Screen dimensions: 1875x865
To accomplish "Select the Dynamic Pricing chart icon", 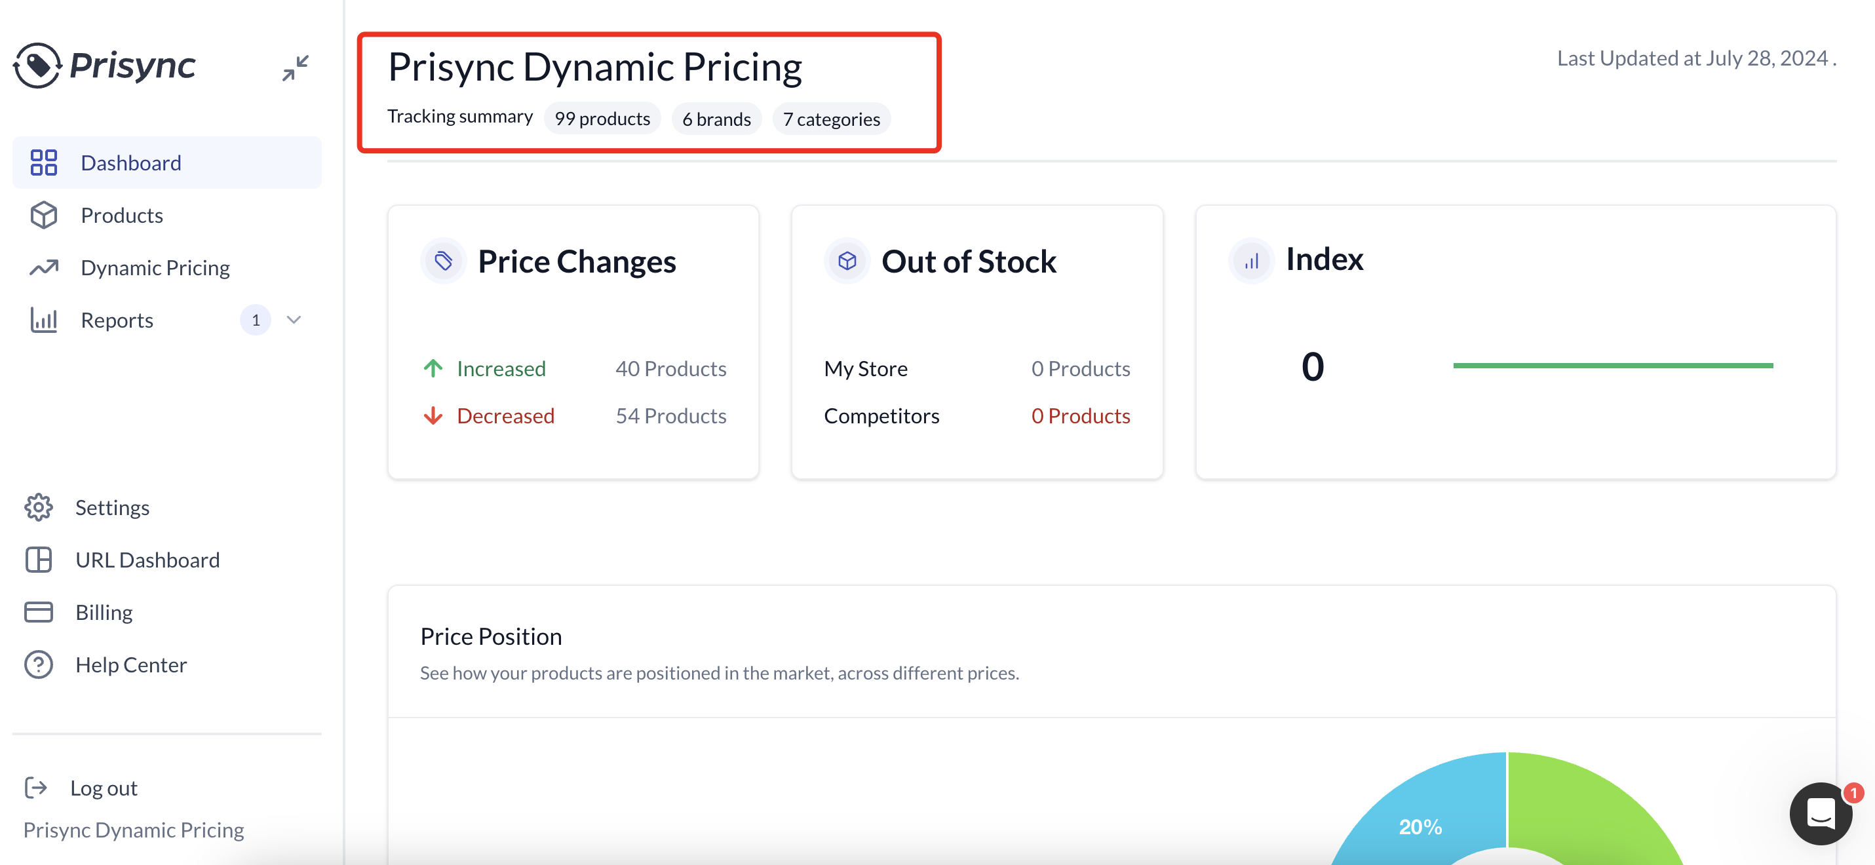I will tap(44, 268).
